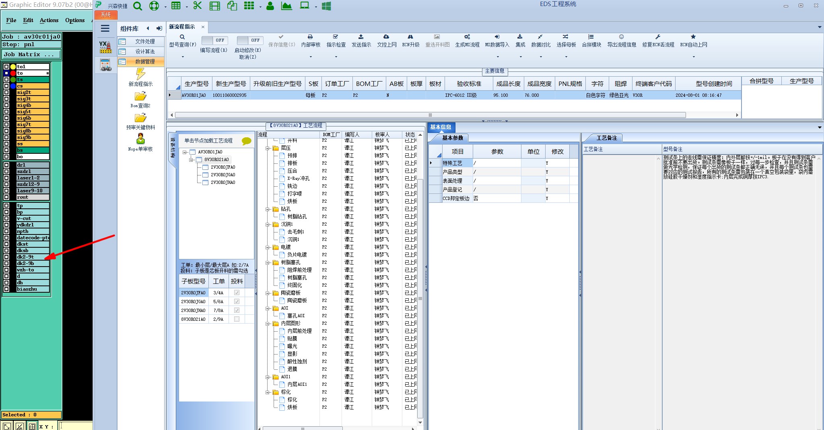Image resolution: width=824 pixels, height=430 pixels.
Task: Click the orange 系统 tab
Action: [106, 15]
